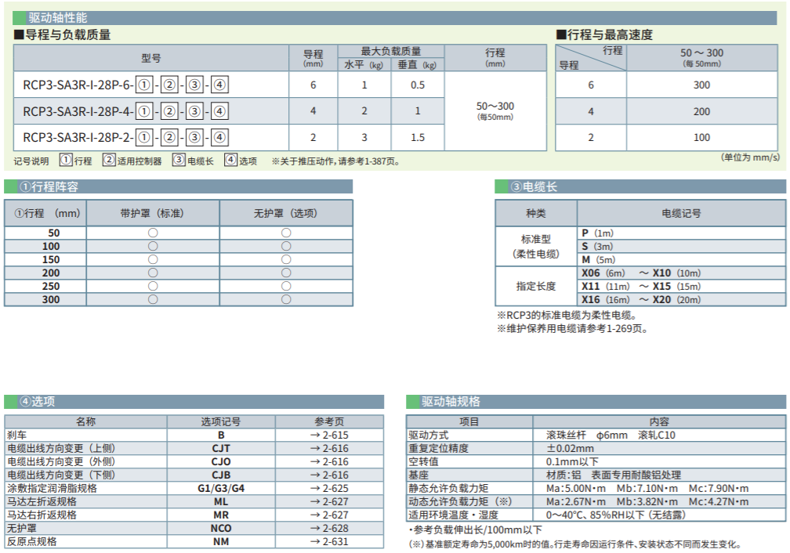Open the 维护保养用电缆请参考1-269页 note
The width and height of the screenshot is (790, 553).
click(x=573, y=329)
